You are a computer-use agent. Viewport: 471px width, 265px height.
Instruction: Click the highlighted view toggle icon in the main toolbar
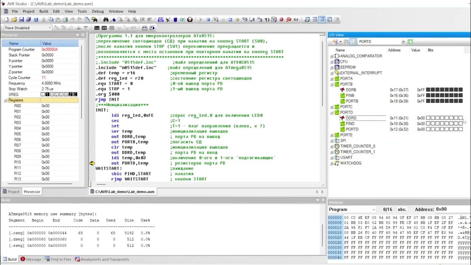tap(321, 20)
